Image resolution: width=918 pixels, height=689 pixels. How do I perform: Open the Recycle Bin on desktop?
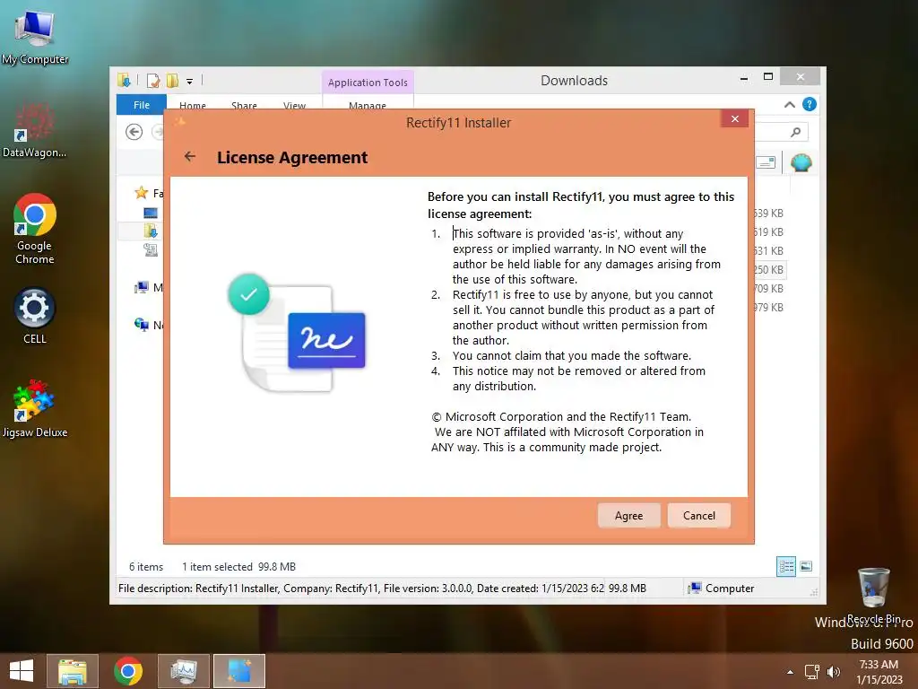[873, 595]
